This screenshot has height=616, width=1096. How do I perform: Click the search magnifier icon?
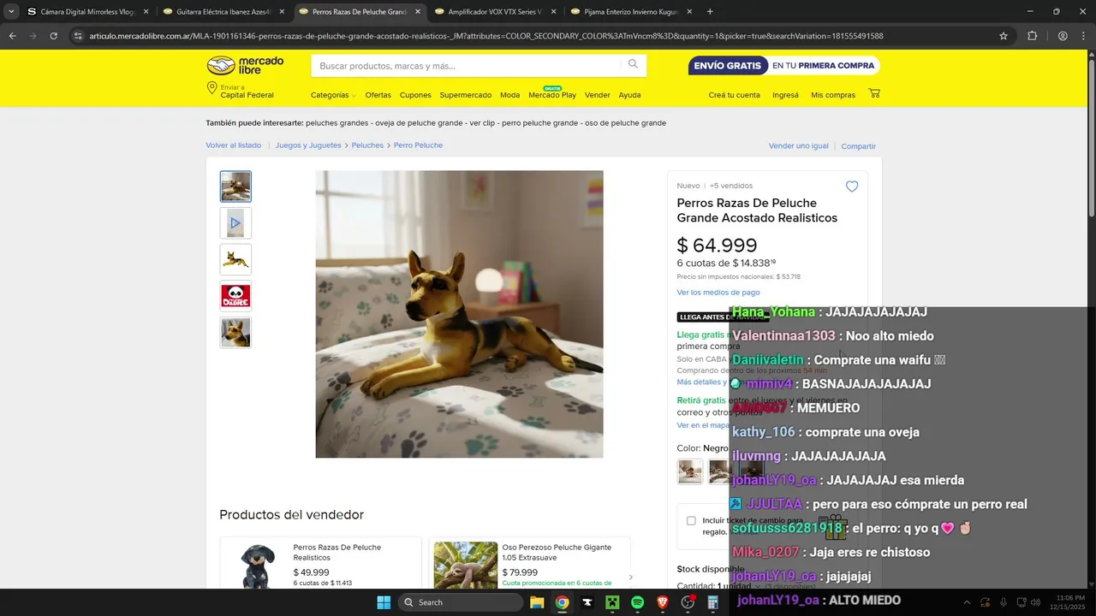pos(633,65)
